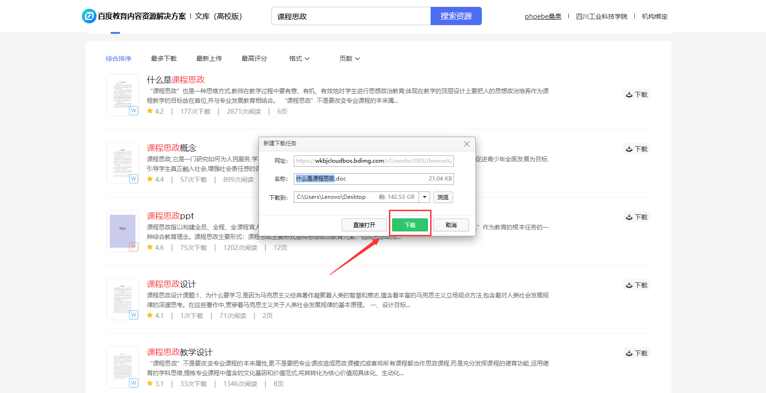
Task: Open the 课程思政ppt document thumbnail
Action: click(x=123, y=231)
